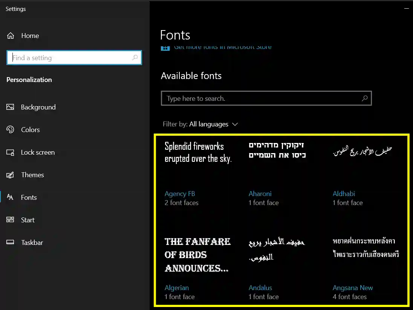The image size is (413, 310).
Task: Click the Home icon in the sidebar
Action: click(11, 35)
